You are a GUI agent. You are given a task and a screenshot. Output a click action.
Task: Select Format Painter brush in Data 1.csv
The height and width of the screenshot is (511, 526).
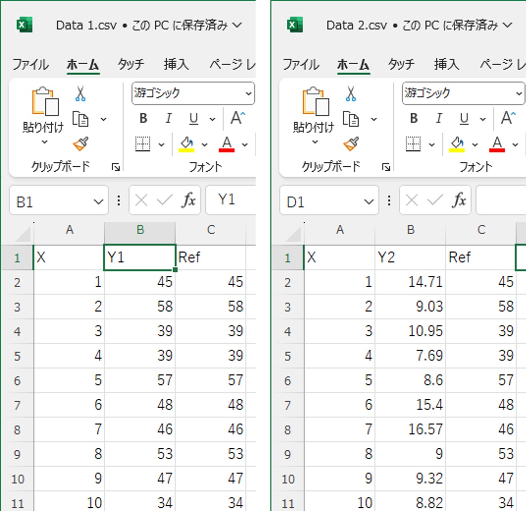click(x=81, y=144)
